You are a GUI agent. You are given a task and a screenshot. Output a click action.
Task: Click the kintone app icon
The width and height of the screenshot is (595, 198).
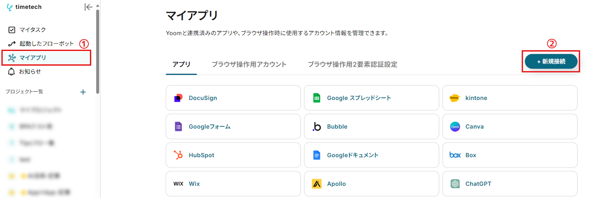click(455, 98)
